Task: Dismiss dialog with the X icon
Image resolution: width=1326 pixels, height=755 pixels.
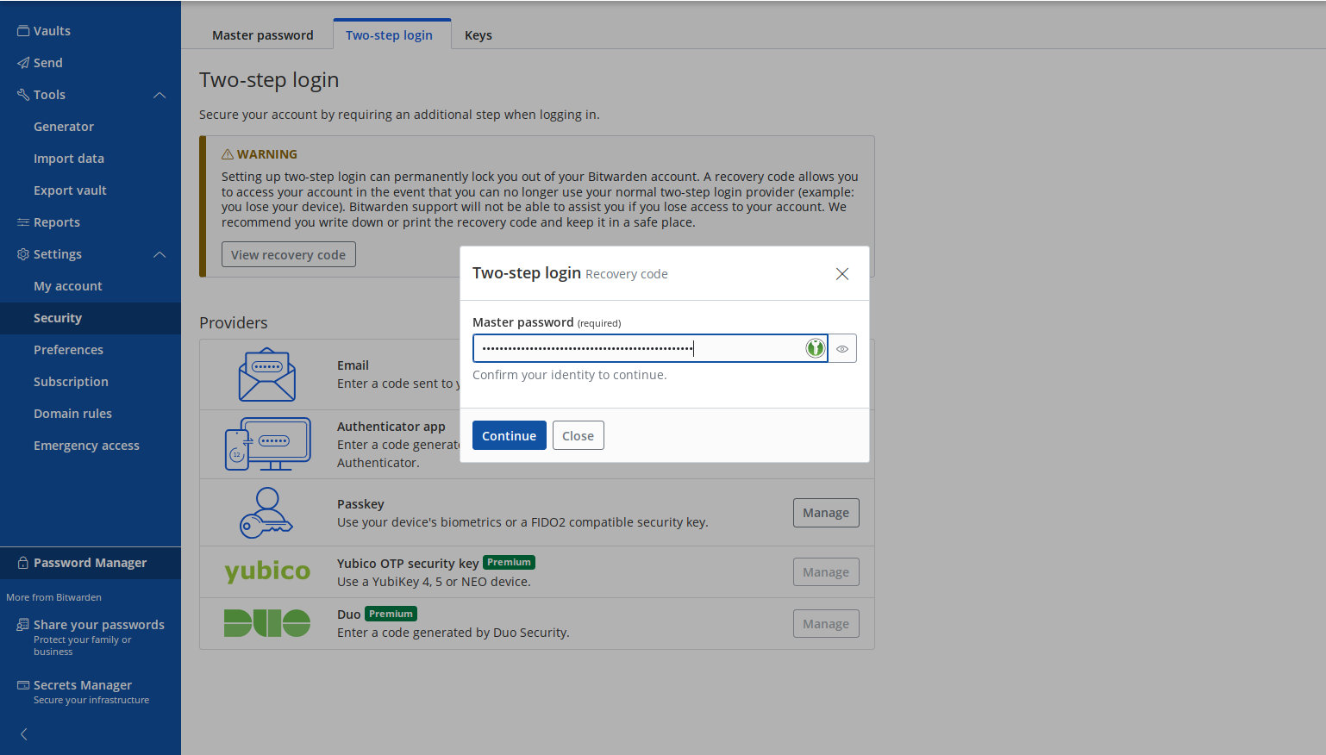Action: click(842, 274)
